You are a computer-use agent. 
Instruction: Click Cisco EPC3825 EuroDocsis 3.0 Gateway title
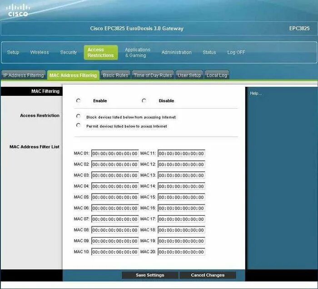(x=137, y=28)
